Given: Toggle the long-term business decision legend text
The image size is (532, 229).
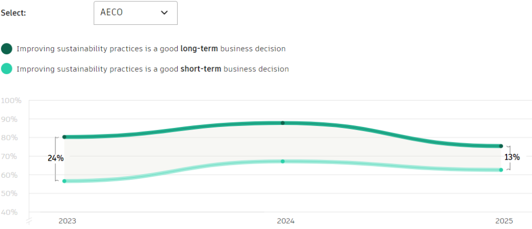Looking at the screenshot, I should click(x=151, y=49).
